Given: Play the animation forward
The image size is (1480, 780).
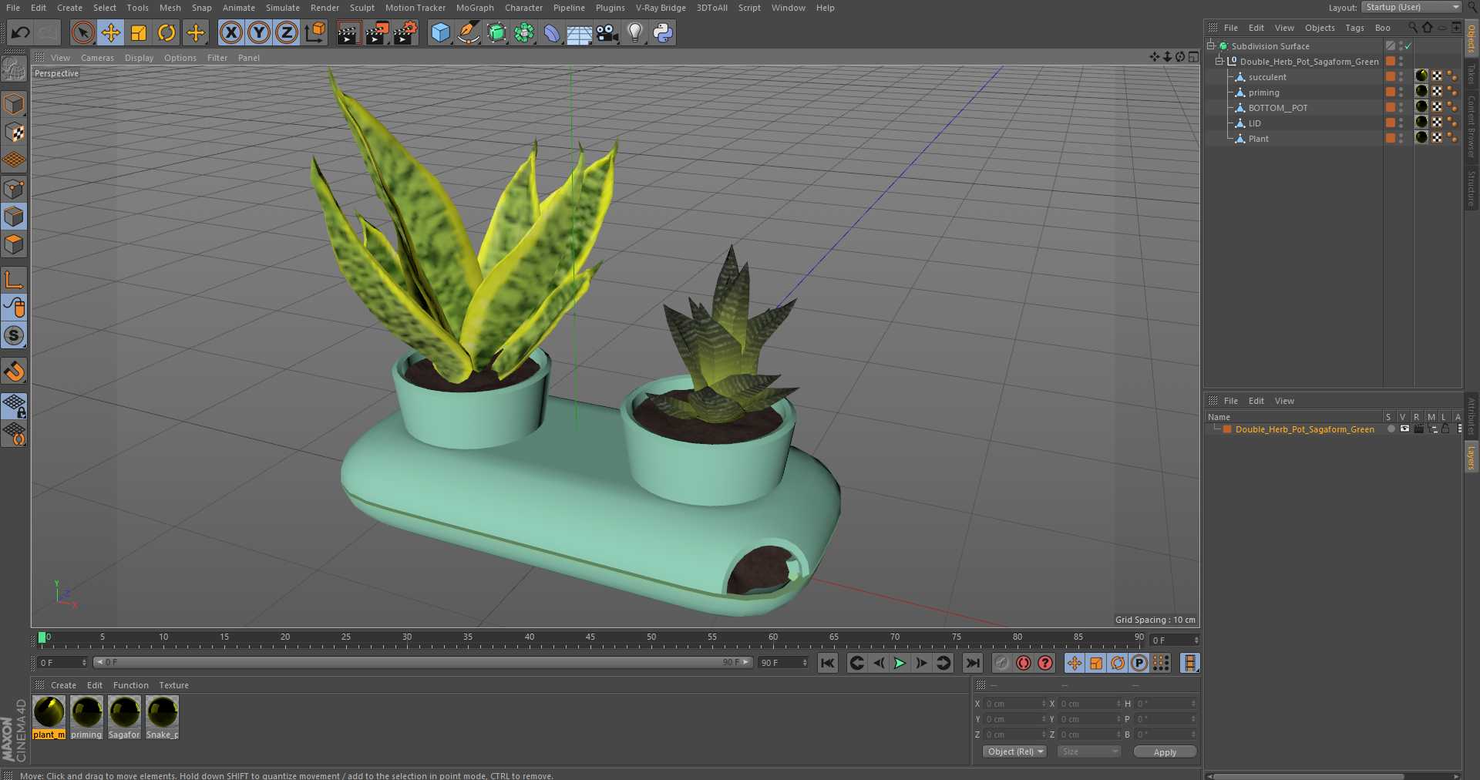Looking at the screenshot, I should (899, 663).
